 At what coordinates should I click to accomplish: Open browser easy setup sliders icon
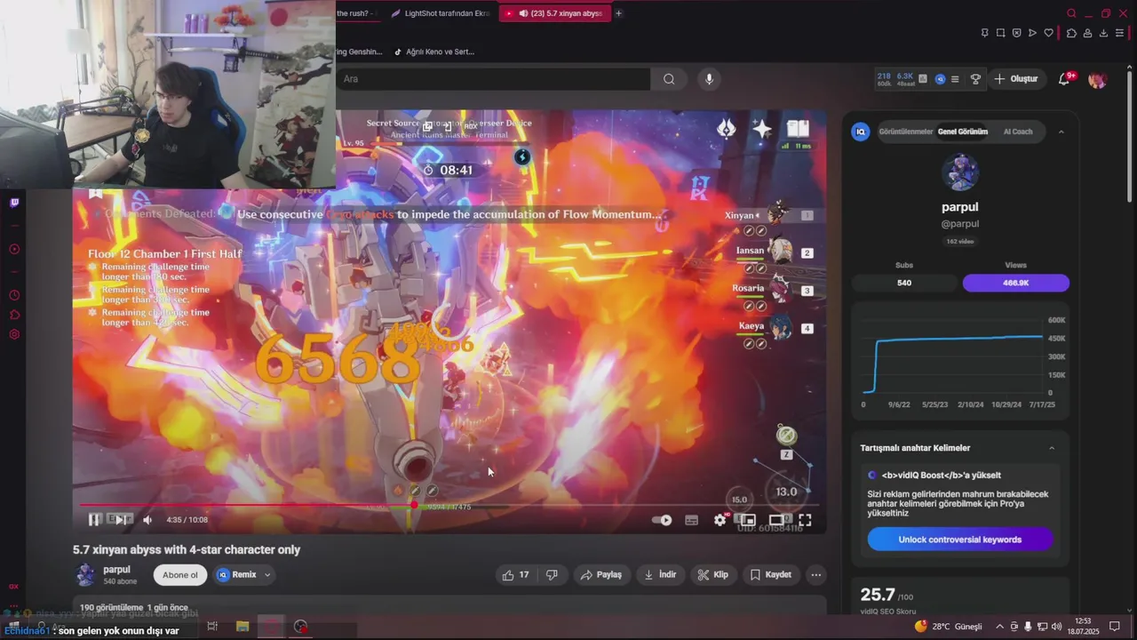pos(1120,33)
